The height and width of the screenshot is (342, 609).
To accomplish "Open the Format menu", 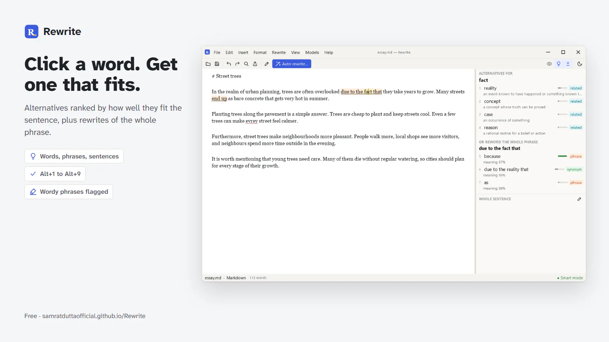I will pyautogui.click(x=260, y=52).
